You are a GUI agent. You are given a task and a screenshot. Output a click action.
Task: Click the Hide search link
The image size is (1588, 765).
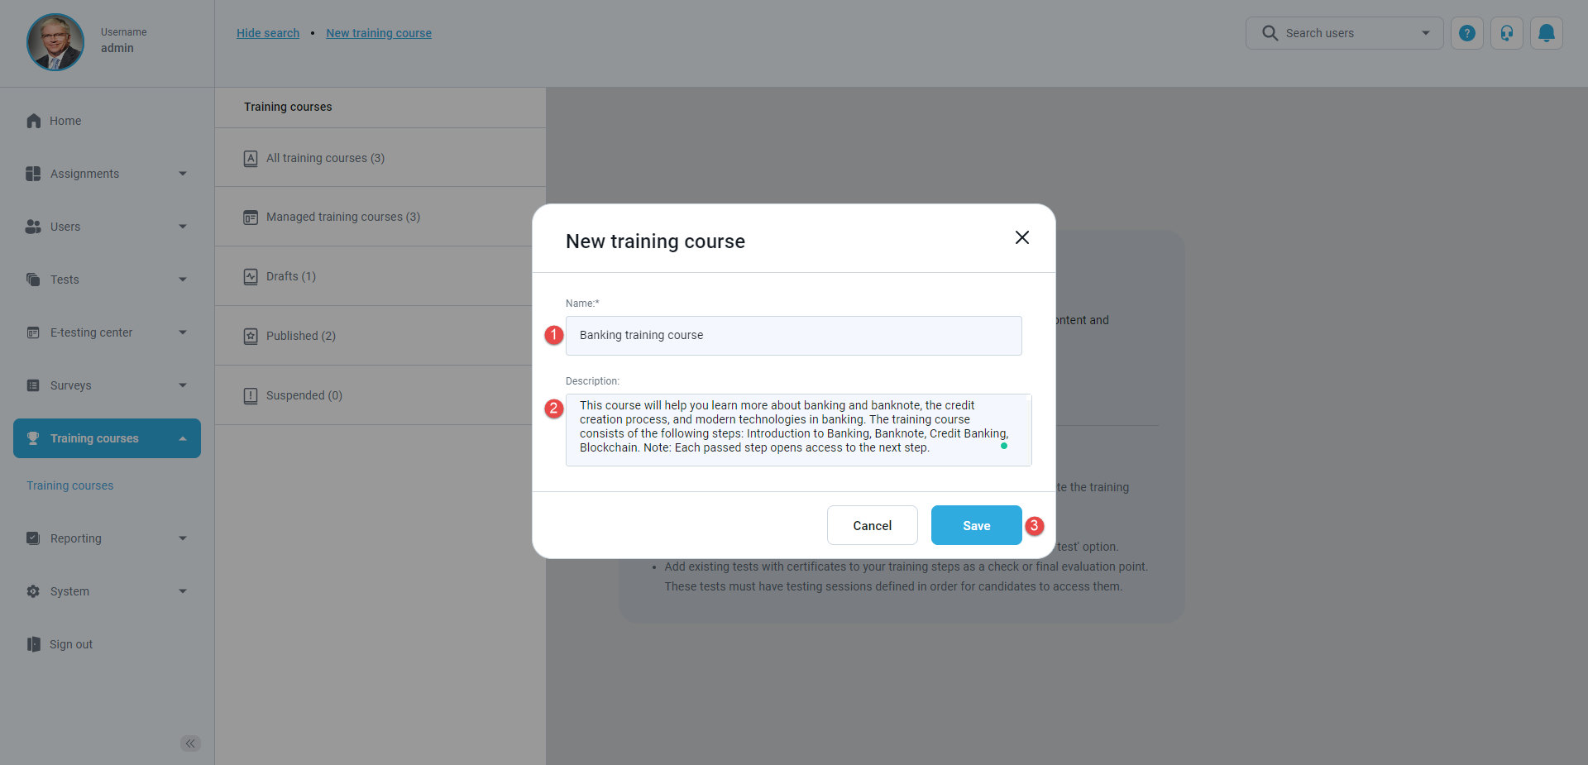pyautogui.click(x=268, y=33)
